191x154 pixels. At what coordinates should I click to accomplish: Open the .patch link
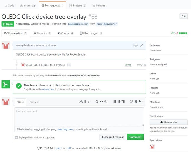tap(59, 148)
